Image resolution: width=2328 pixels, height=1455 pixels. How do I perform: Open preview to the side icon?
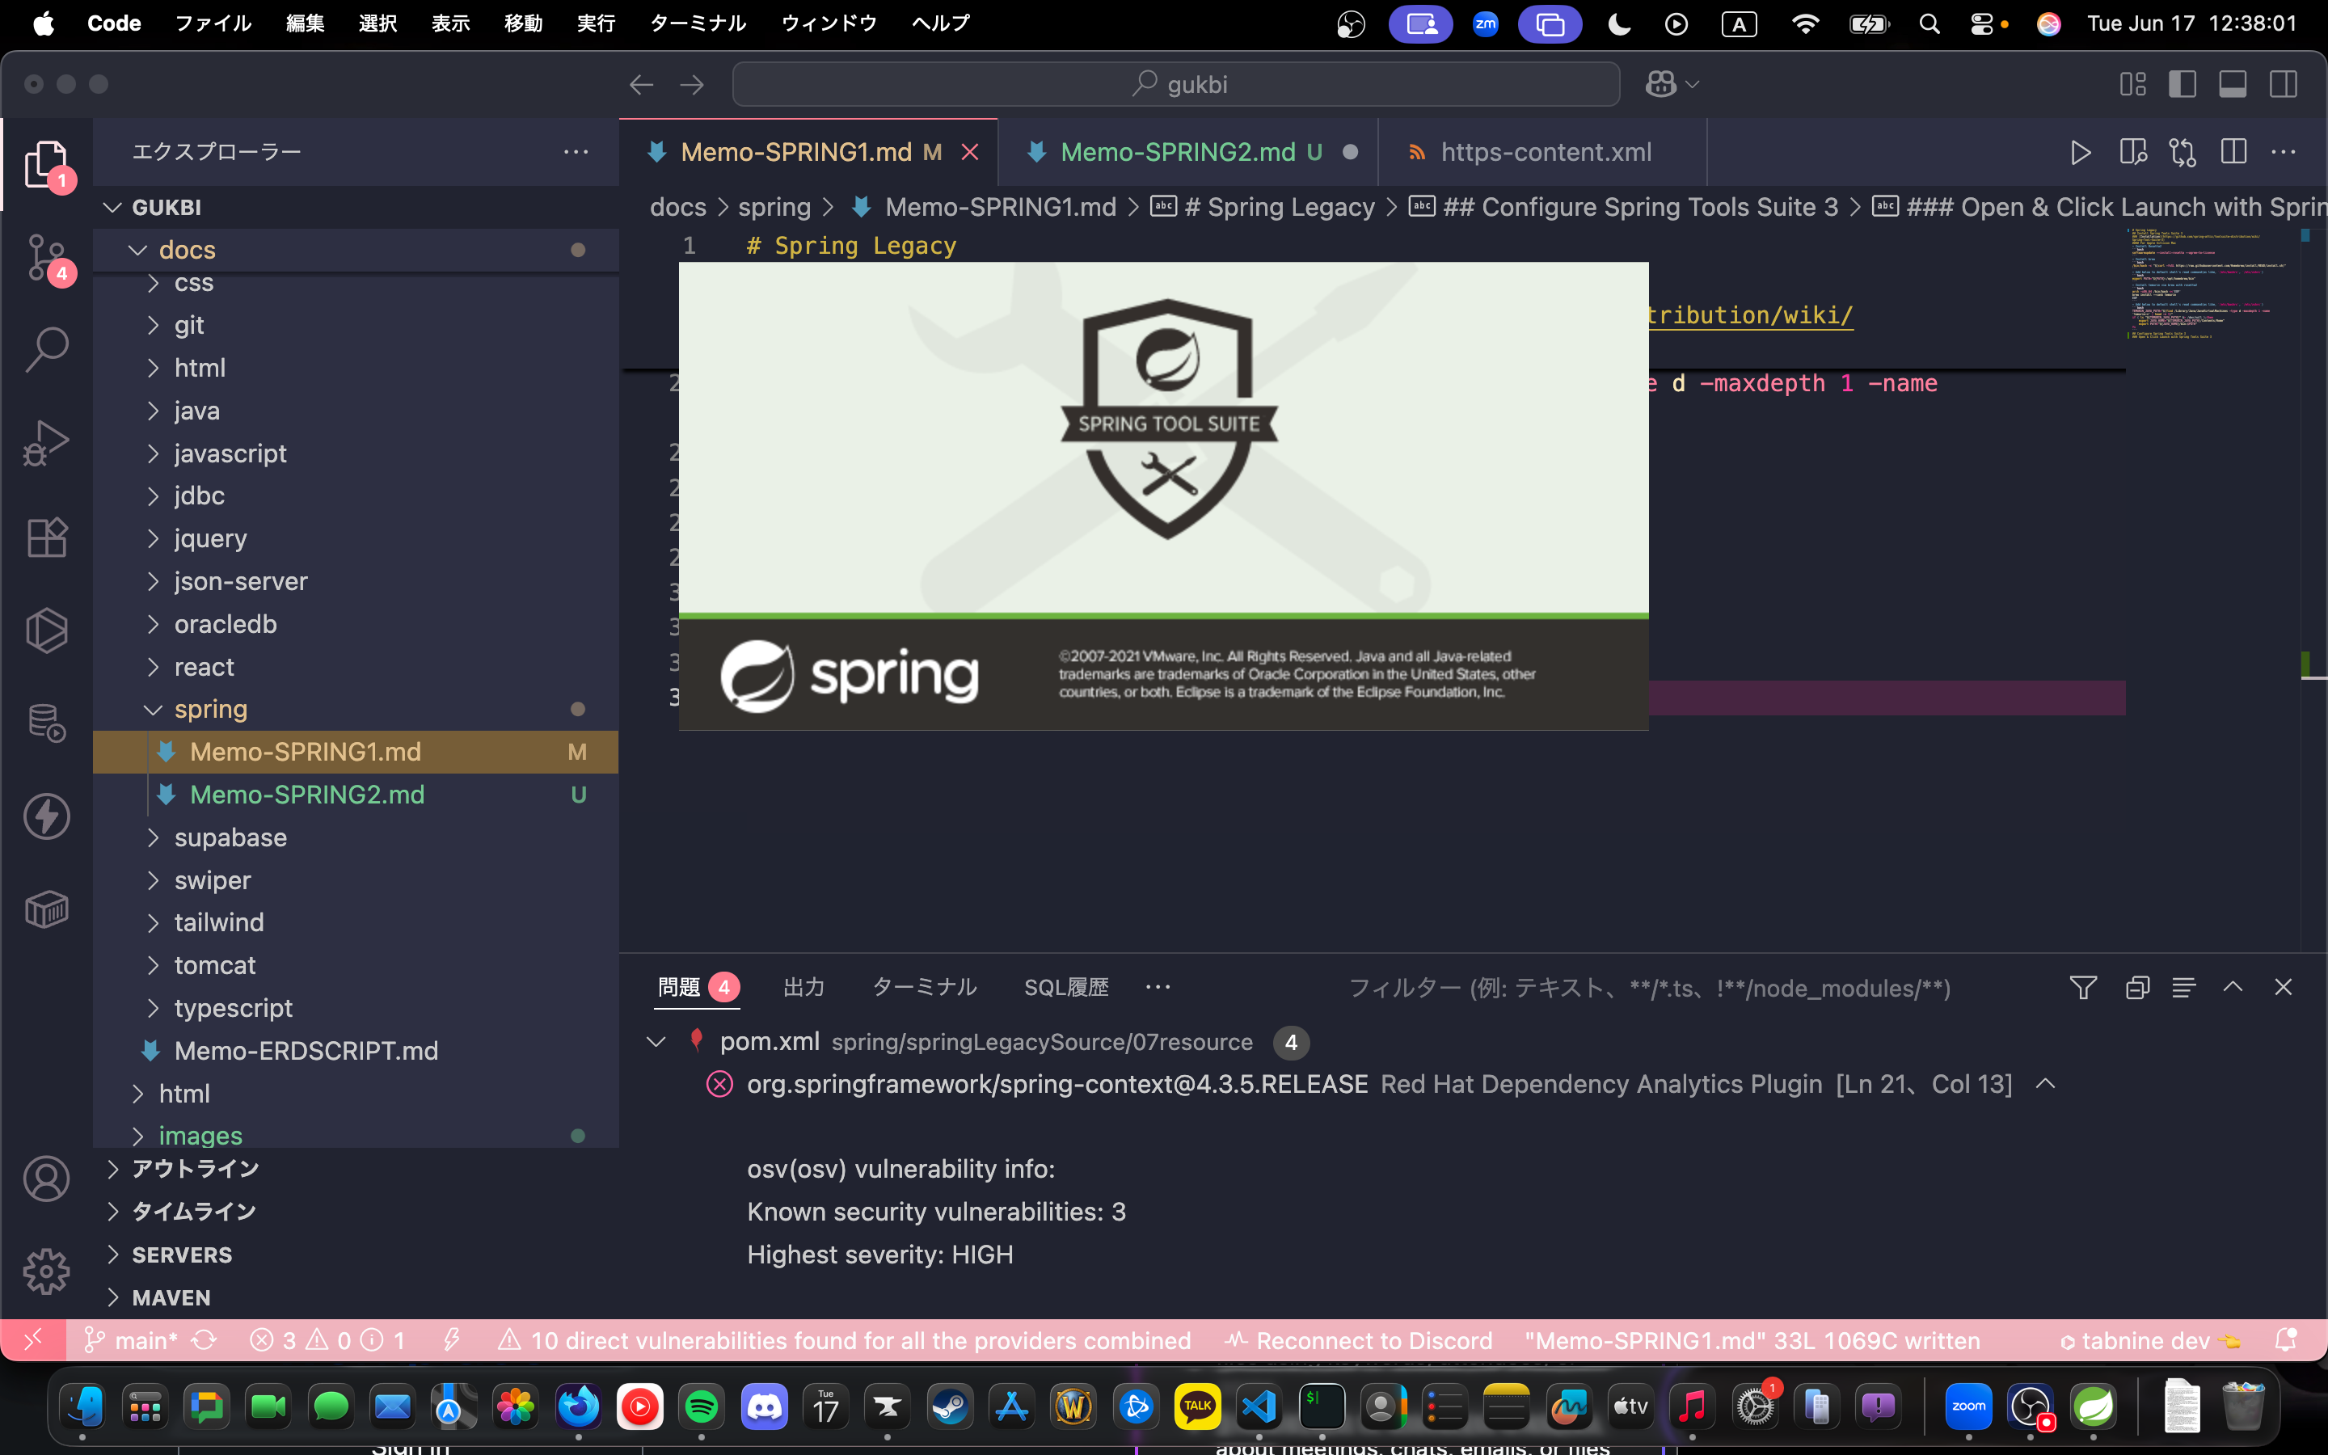click(2132, 152)
